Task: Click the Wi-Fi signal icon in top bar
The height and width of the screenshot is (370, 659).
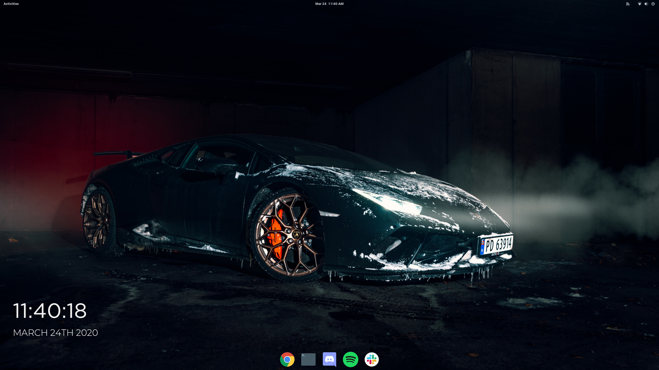Action: pyautogui.click(x=639, y=4)
